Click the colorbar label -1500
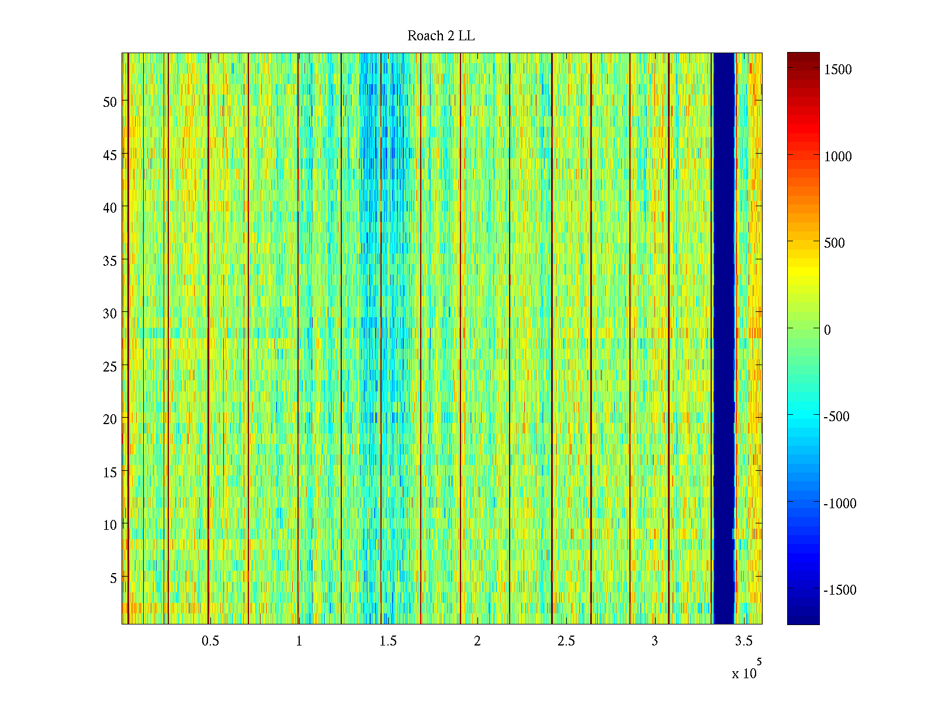 (840, 590)
